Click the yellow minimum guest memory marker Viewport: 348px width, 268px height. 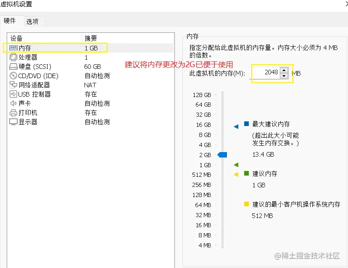236,174
